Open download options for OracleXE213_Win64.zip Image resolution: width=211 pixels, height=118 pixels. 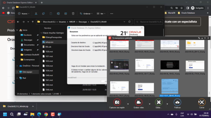pos(33,106)
